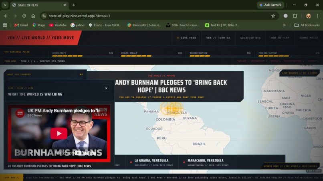Open the apps grid in bookmarks bar
Screen dimensions: 323x181
pos(5,25)
